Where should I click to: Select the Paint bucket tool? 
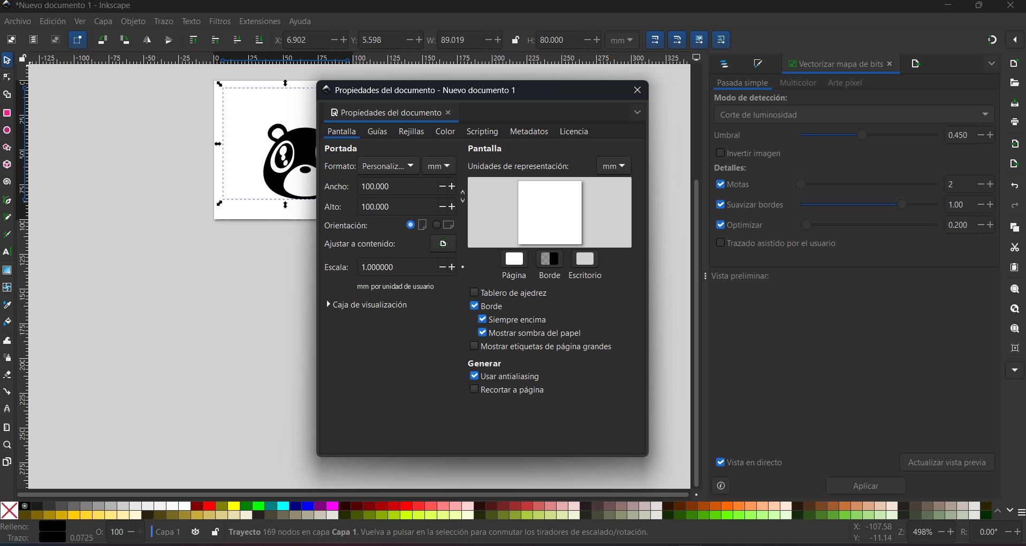[7, 322]
